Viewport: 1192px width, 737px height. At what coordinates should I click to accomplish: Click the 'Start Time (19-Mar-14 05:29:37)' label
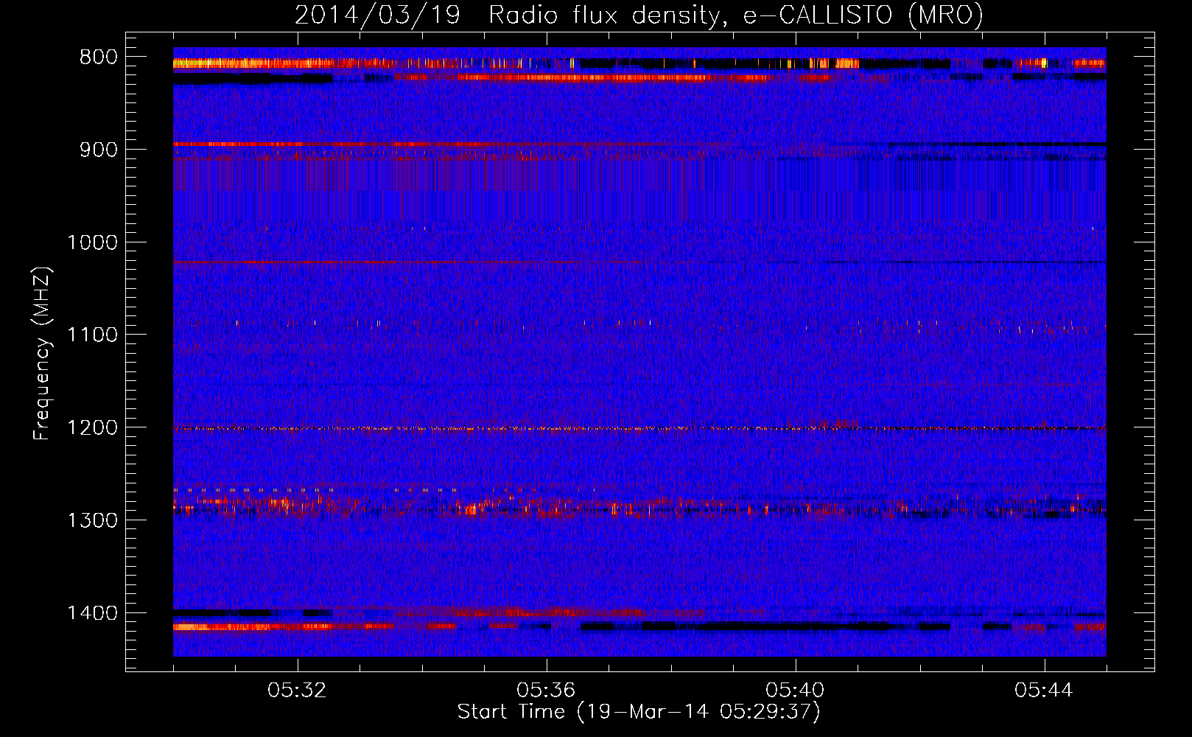(639, 712)
